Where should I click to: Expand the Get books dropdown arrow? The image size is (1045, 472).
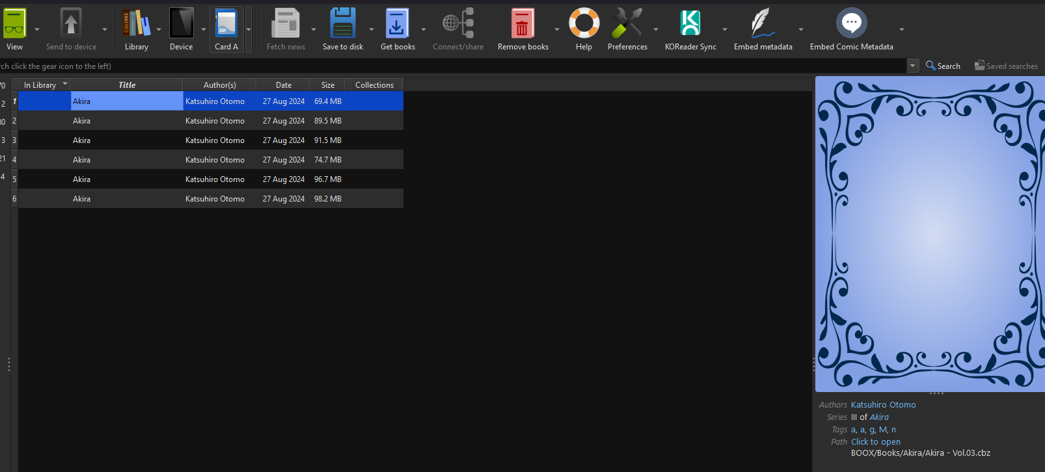[424, 29]
